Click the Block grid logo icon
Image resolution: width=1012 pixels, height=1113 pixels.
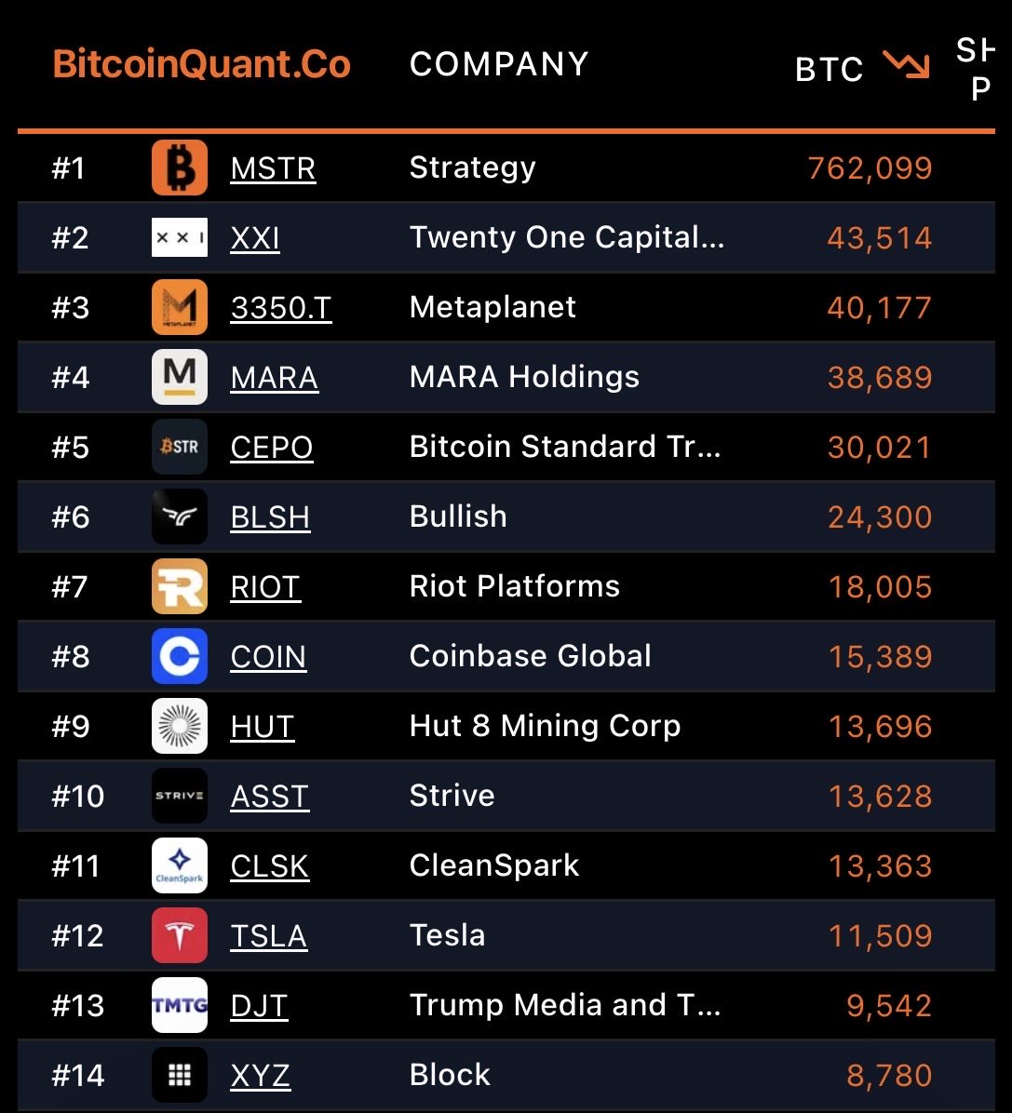coord(180,1076)
